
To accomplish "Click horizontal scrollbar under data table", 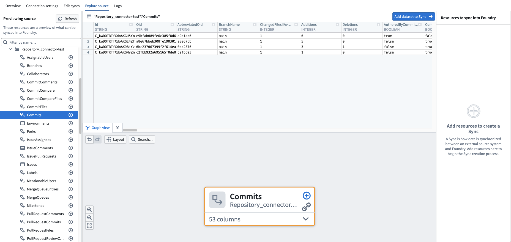I will [x=130, y=130].
